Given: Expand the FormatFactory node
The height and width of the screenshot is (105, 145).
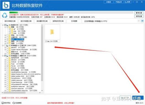Looking at the screenshot, I should (5, 78).
